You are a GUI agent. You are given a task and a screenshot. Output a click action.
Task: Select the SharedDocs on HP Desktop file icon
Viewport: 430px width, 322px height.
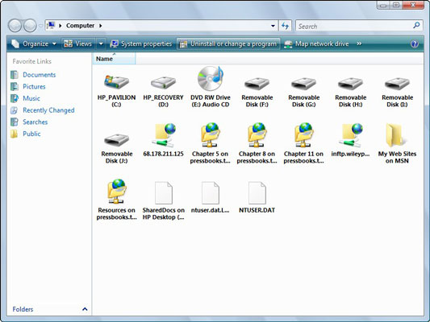(x=164, y=193)
